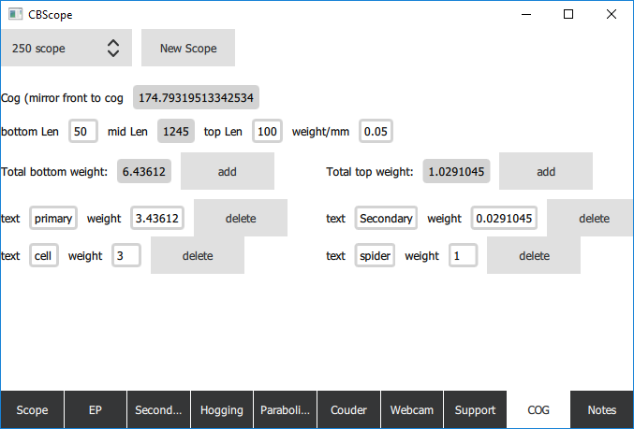The width and height of the screenshot is (634, 429).
Task: Edit the spider text field
Action: 375,255
